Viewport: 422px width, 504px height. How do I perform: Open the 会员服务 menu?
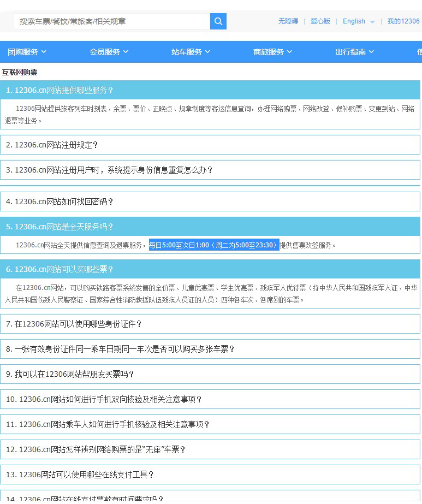[x=109, y=52]
